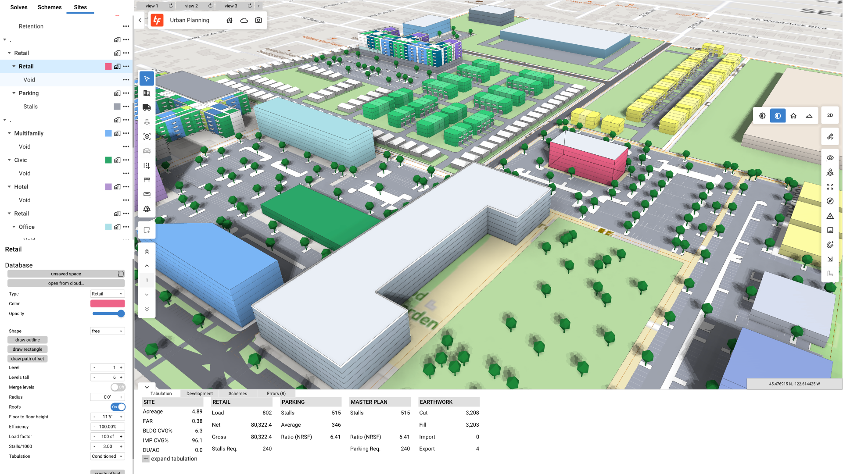Open the Errors (8) tab
Image resolution: width=843 pixels, height=474 pixels.
click(x=276, y=393)
